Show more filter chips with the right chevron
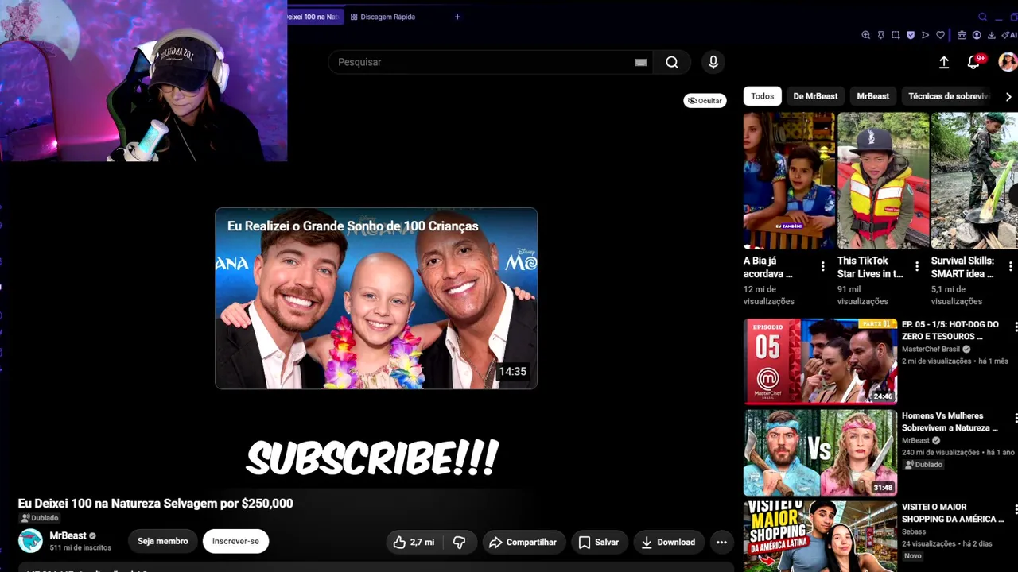This screenshot has height=572, width=1018. point(1008,96)
